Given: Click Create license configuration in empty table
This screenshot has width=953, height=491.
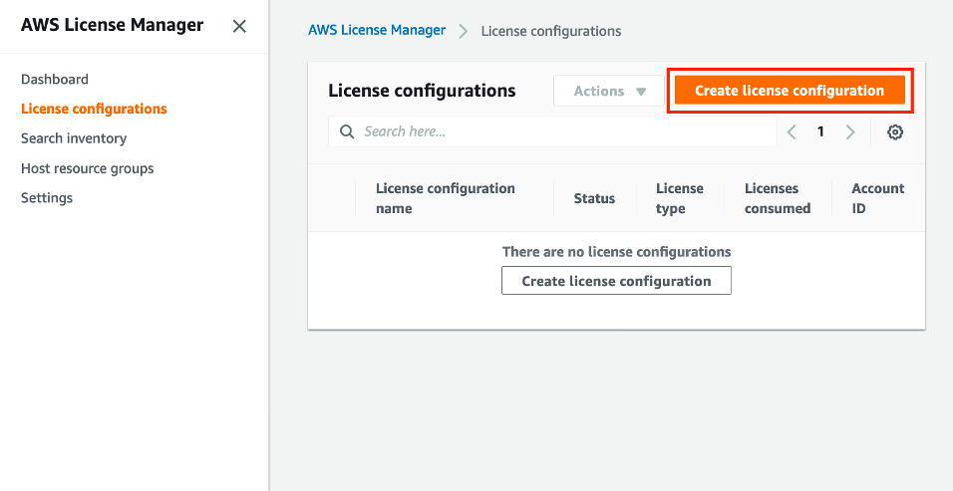Looking at the screenshot, I should [616, 281].
